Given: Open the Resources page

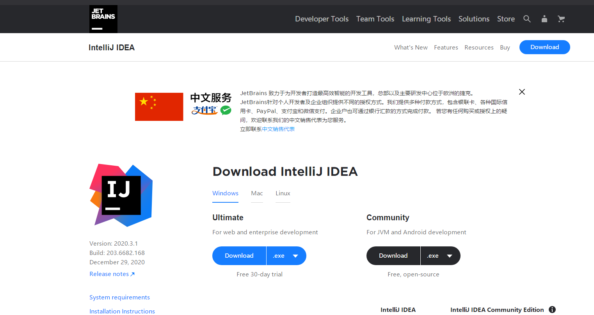Looking at the screenshot, I should [x=479, y=47].
